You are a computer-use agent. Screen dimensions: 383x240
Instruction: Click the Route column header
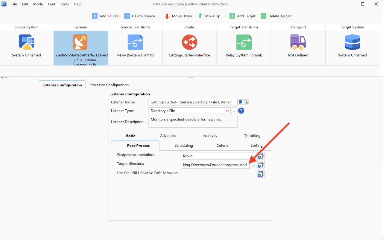coord(189,27)
